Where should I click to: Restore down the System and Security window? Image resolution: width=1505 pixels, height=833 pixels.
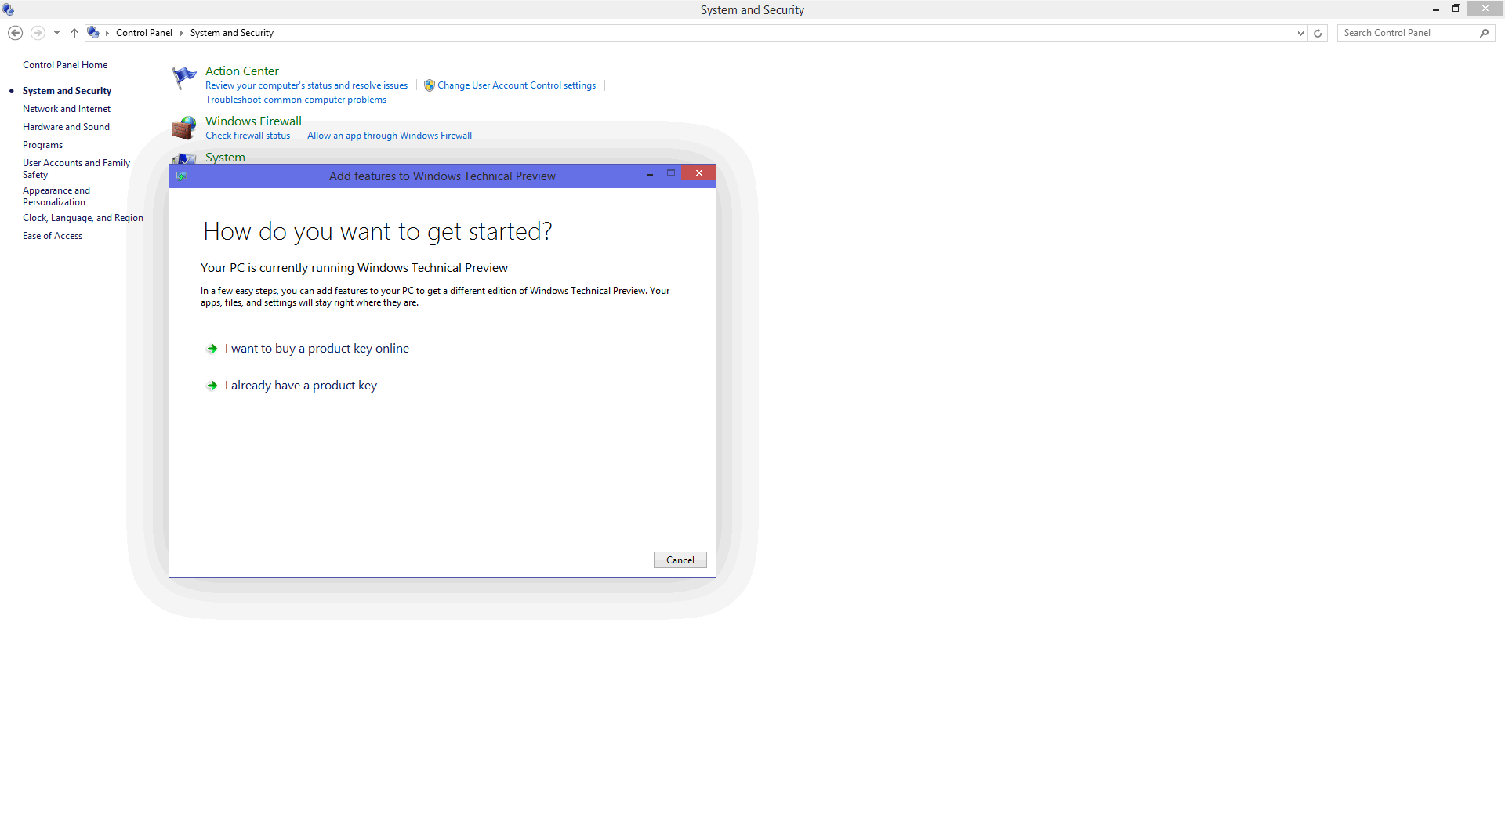tap(1456, 9)
